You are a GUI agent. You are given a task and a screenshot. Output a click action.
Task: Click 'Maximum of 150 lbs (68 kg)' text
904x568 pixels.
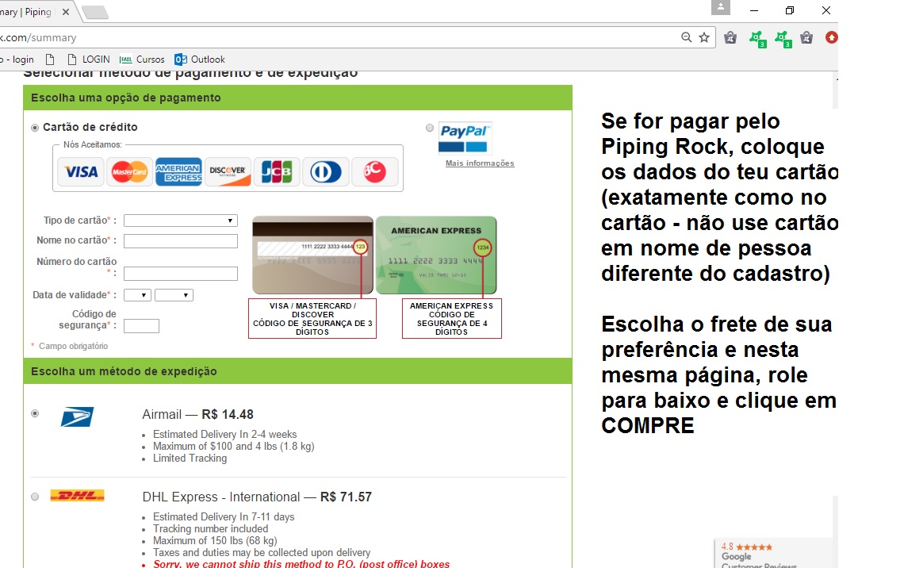215,541
